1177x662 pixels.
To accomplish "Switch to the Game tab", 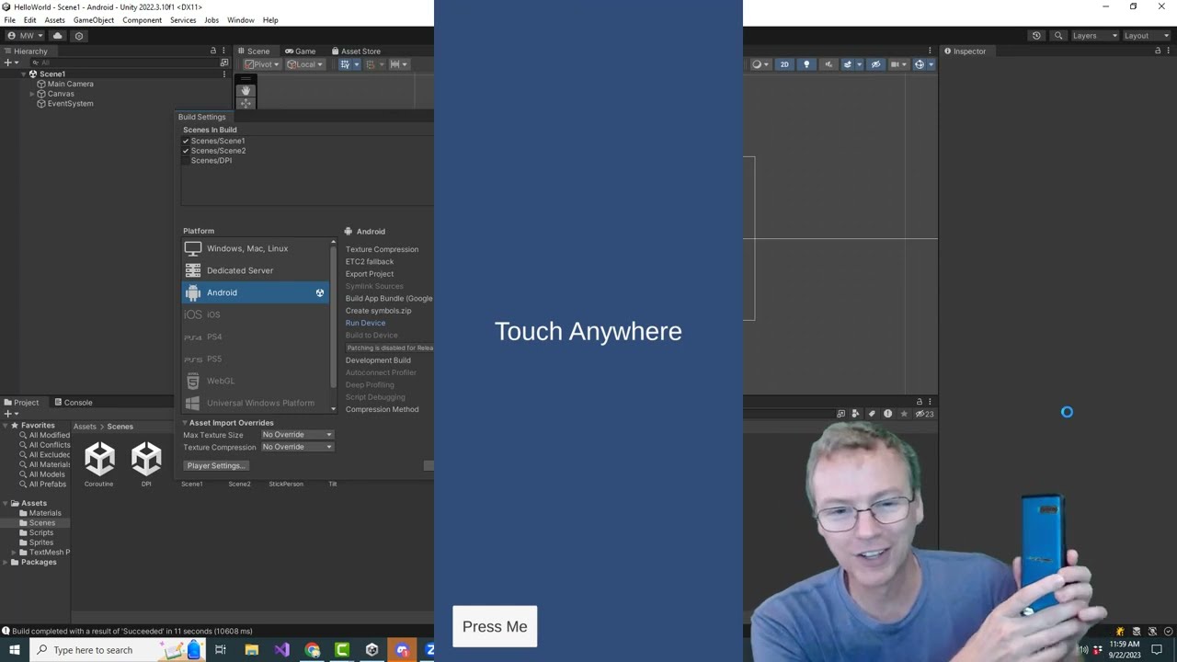I will pyautogui.click(x=300, y=51).
